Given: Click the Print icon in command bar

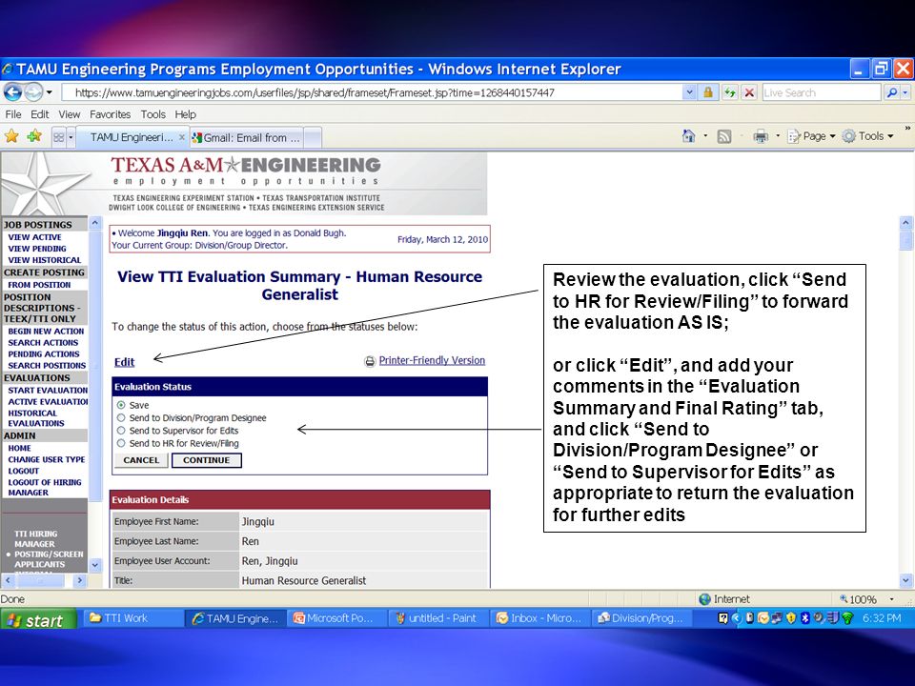Looking at the screenshot, I should [x=761, y=136].
